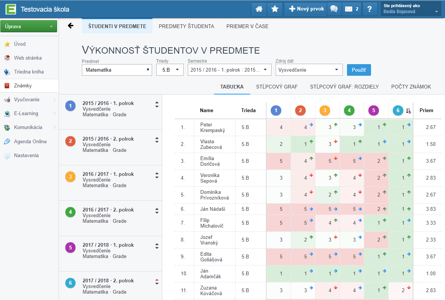Click the Nastavenia gear icon
Screen dimensions: 445x300
pos(7,155)
